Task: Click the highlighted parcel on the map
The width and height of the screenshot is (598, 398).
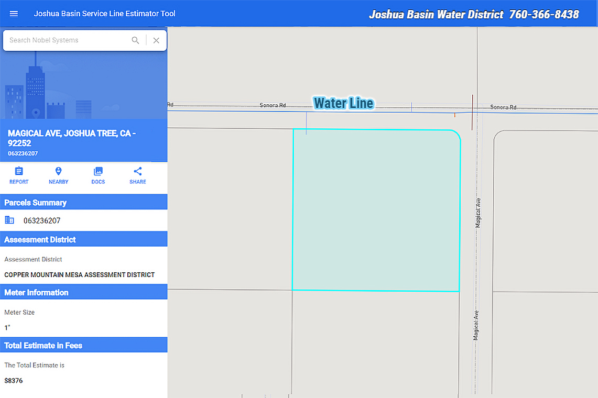Action: [x=376, y=211]
